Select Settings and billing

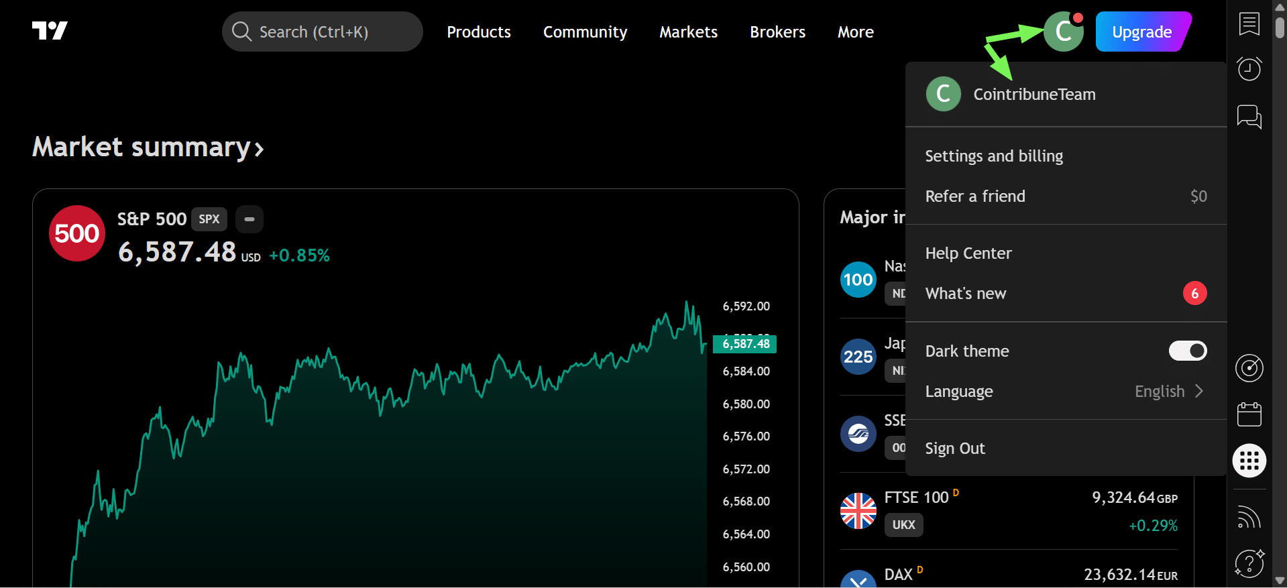point(994,156)
